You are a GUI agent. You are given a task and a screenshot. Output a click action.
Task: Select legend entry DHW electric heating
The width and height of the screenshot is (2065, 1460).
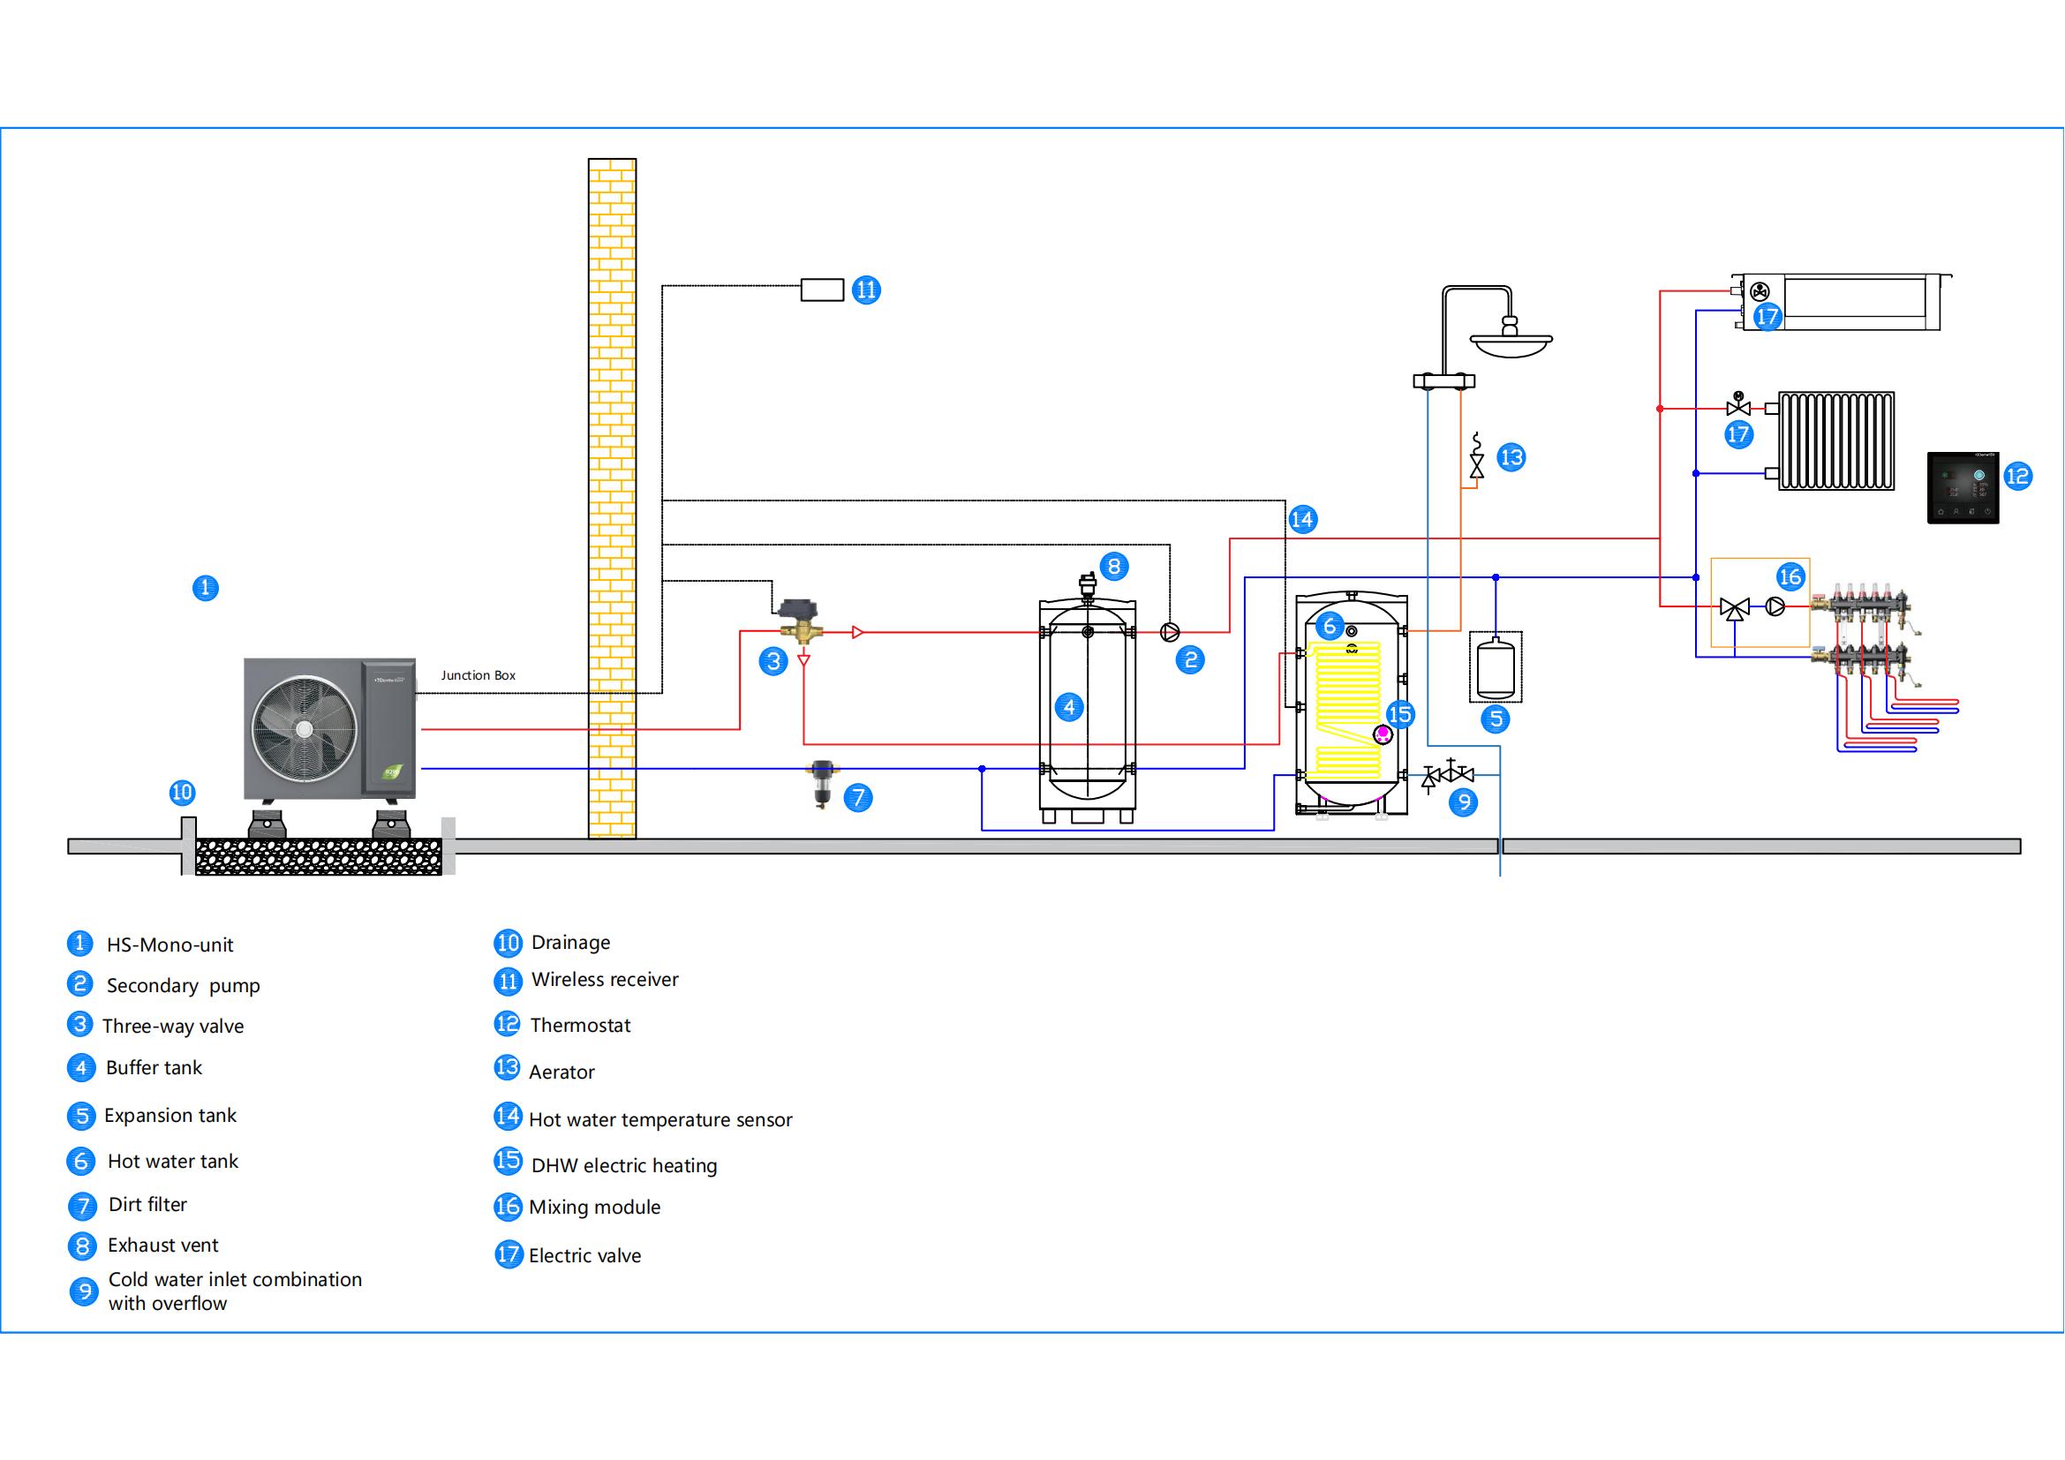pyautogui.click(x=624, y=1165)
